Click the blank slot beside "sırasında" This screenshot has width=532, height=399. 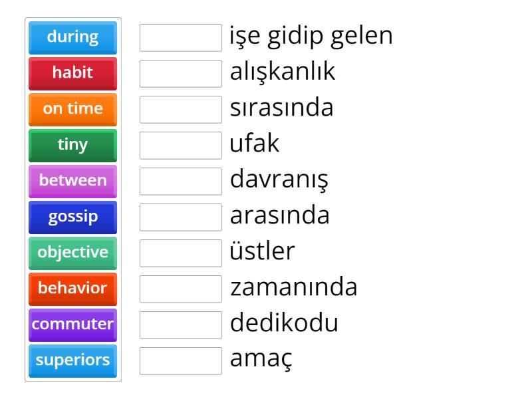pyautogui.click(x=181, y=110)
